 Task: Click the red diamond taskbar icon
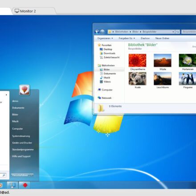coord(25,185)
